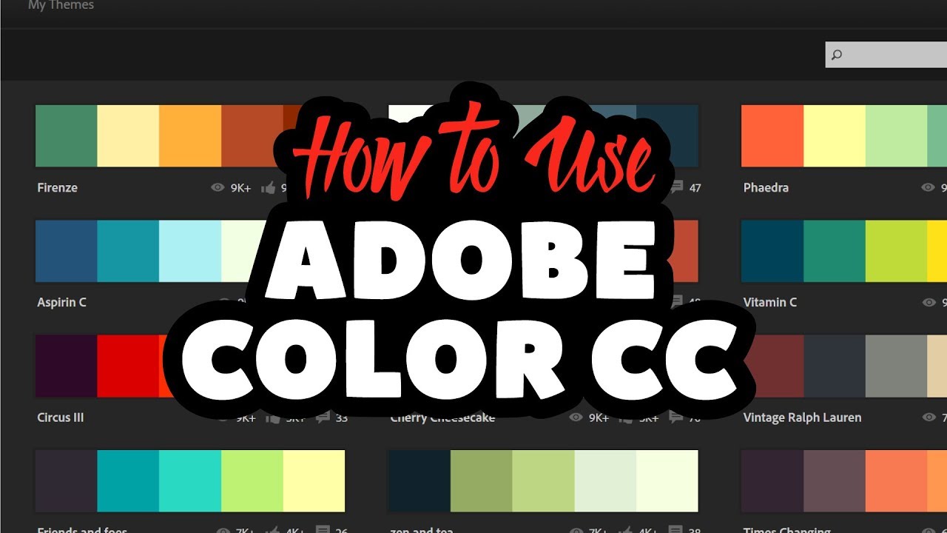Select the lime swatch in Vitamin C
The image size is (947, 533).
point(896,251)
